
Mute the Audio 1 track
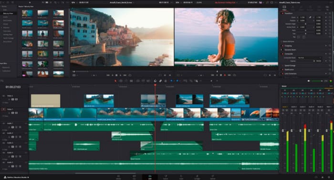20,127
